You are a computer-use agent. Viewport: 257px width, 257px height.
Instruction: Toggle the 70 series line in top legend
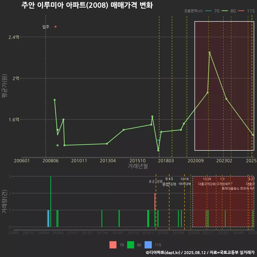coord(208,11)
